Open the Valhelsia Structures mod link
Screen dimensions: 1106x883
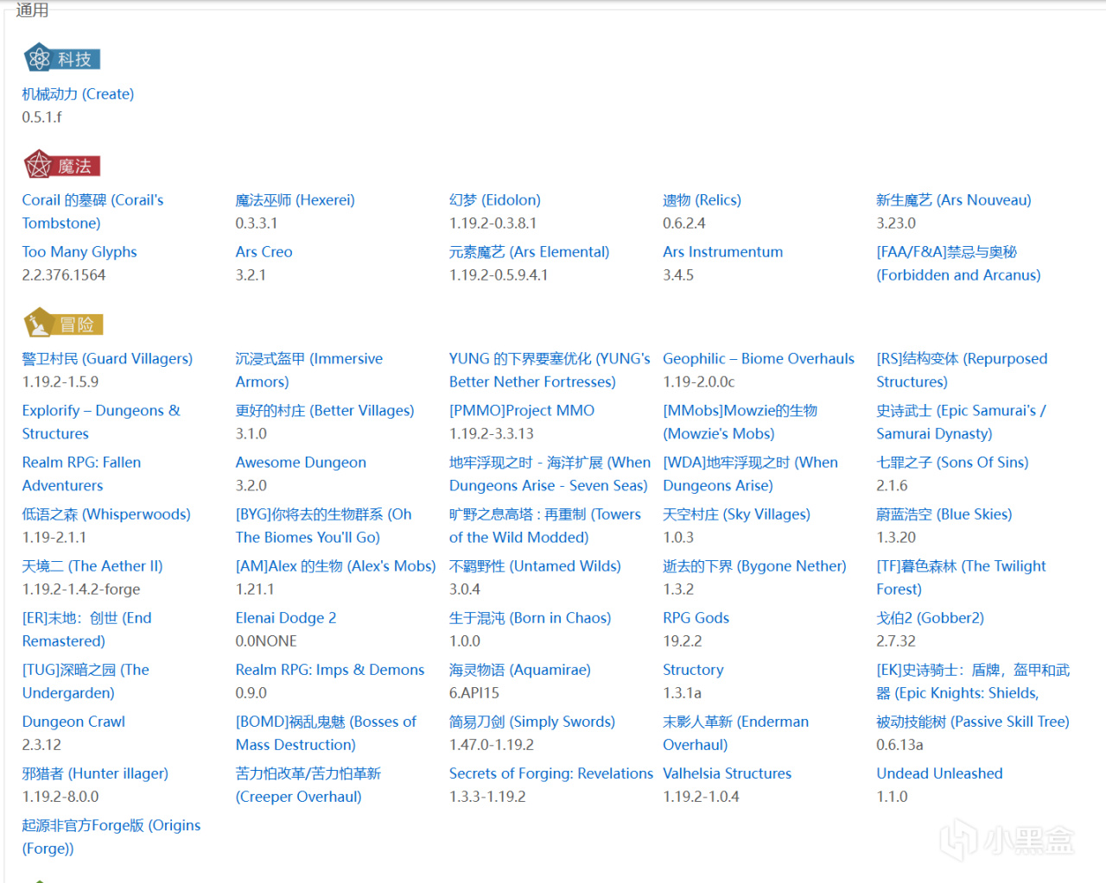point(727,773)
